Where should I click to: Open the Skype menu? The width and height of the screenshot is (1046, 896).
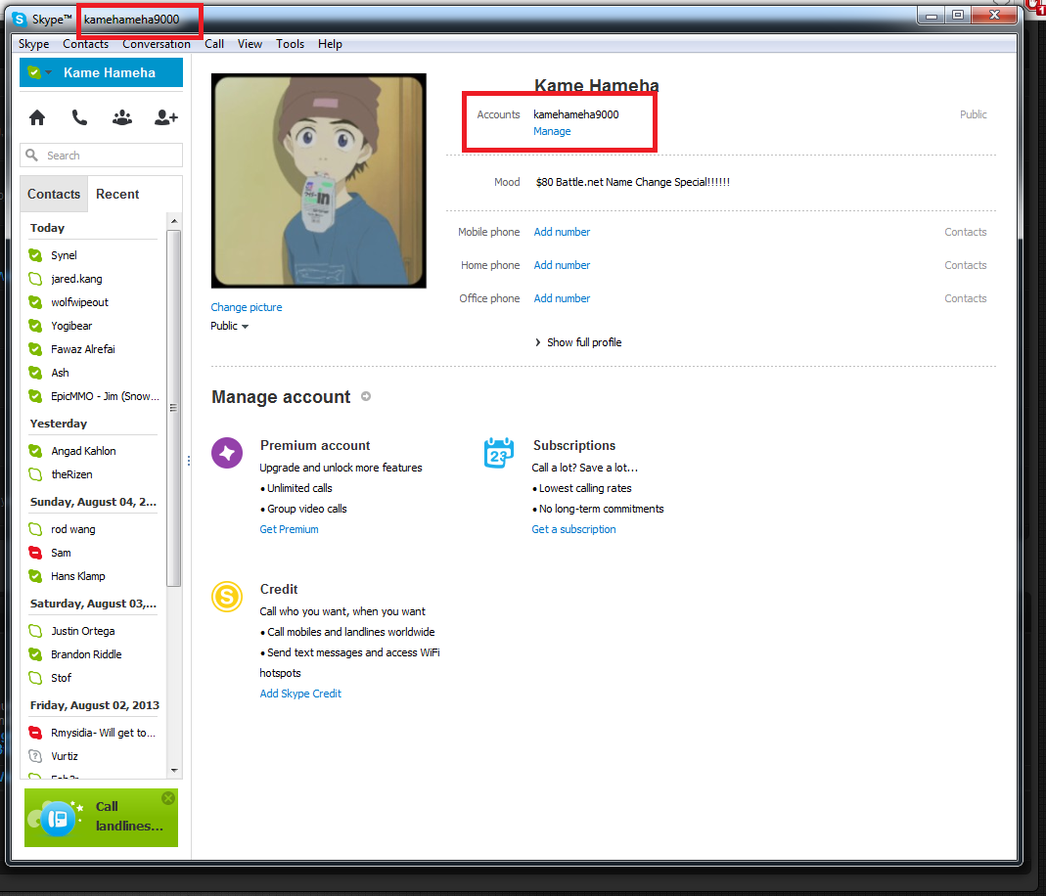(34, 44)
